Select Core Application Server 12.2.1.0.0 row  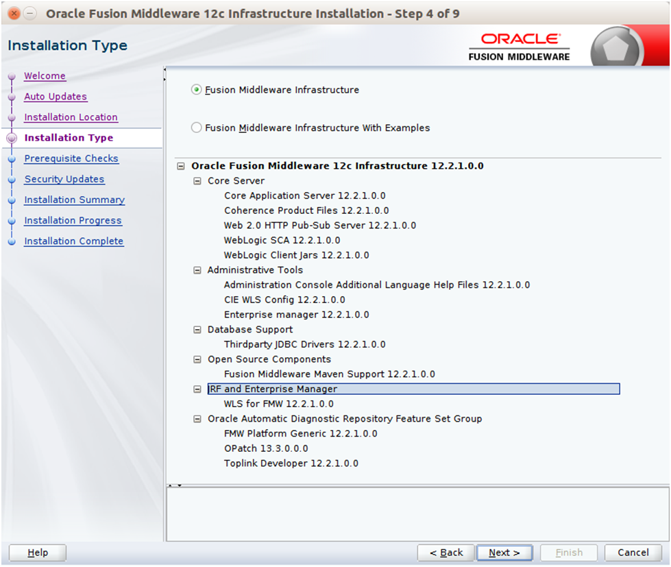(x=305, y=195)
